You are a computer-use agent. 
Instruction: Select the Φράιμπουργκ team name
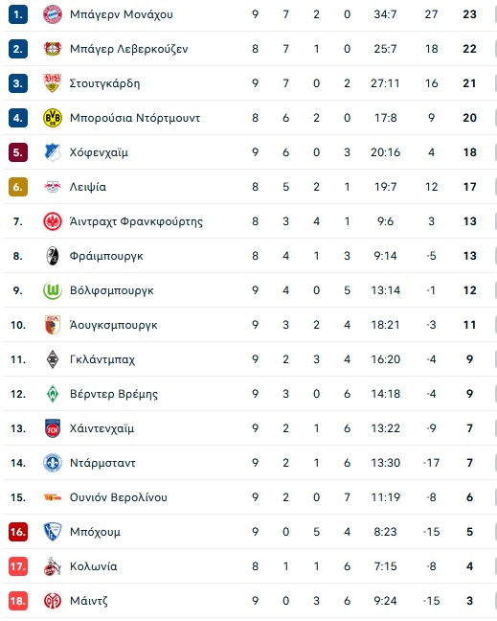click(x=106, y=256)
